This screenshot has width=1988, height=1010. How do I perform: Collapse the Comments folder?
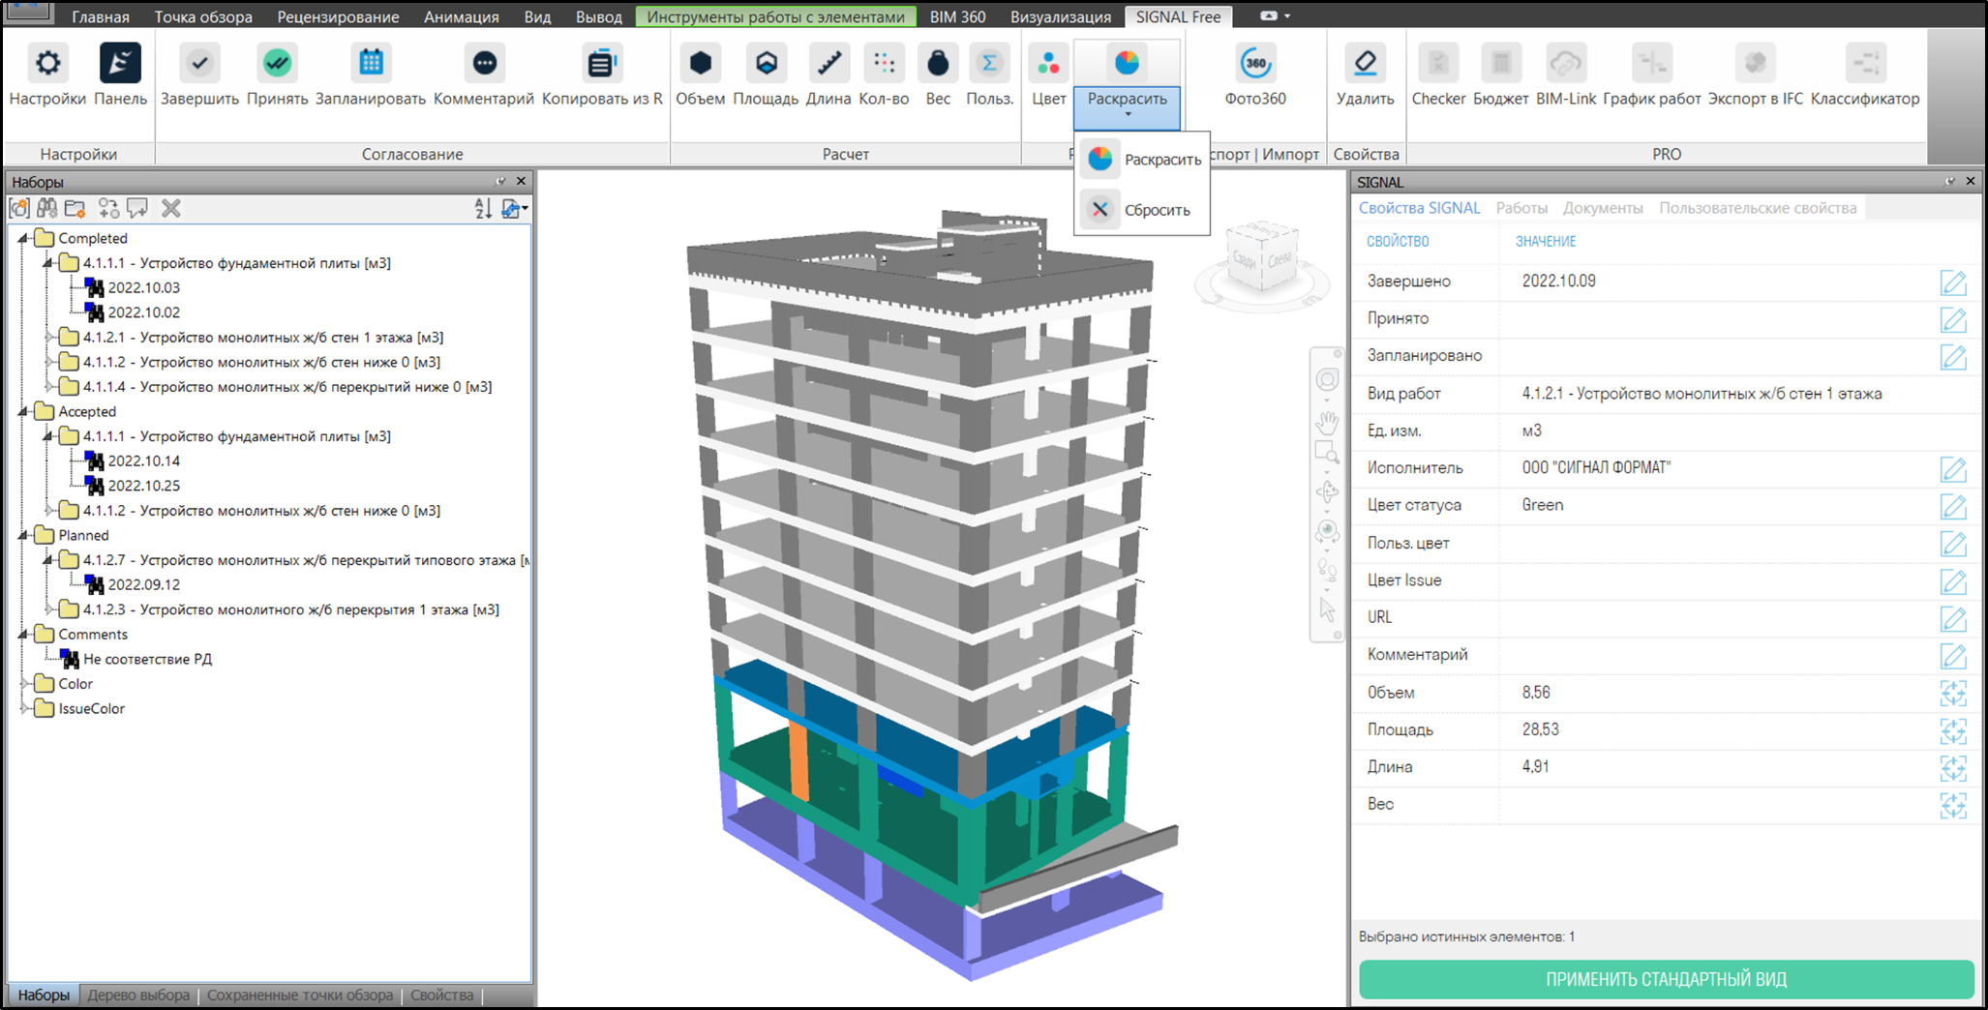[x=23, y=634]
